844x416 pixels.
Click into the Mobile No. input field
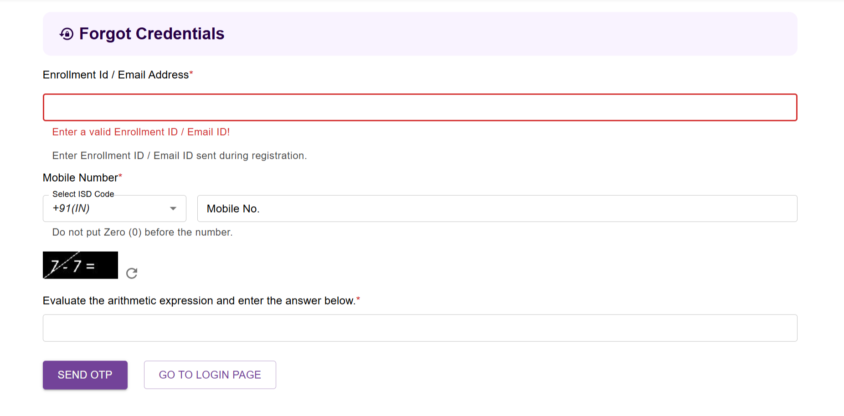(x=497, y=208)
